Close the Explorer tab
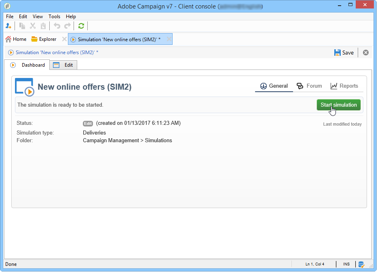 [64, 39]
